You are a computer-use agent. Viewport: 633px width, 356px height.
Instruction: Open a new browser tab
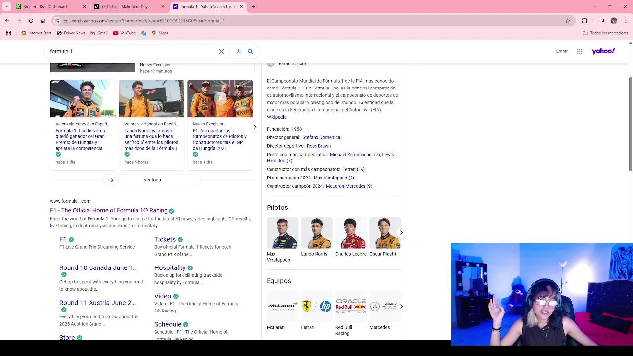coord(253,7)
